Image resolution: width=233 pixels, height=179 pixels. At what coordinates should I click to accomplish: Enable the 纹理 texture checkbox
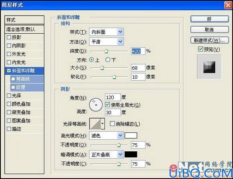(x=13, y=87)
